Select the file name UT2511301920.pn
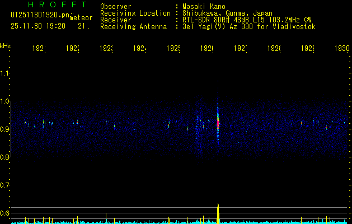Viewport: 352px width, 224px height. (40, 15)
